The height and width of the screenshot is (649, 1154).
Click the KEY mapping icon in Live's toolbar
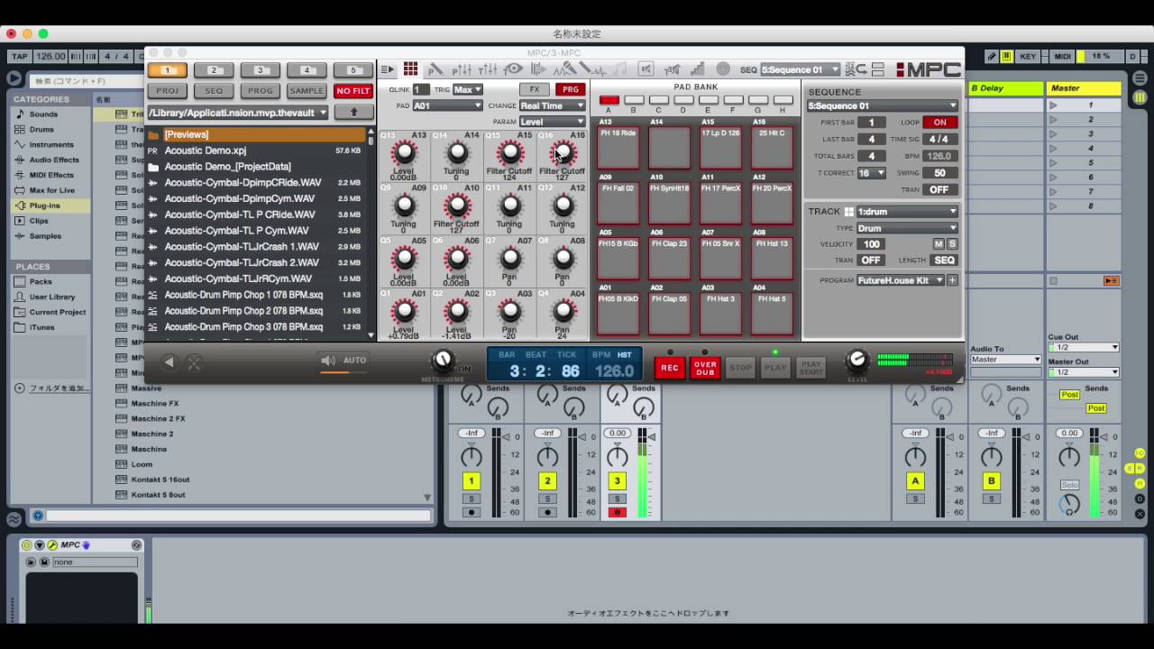pyautogui.click(x=1028, y=56)
